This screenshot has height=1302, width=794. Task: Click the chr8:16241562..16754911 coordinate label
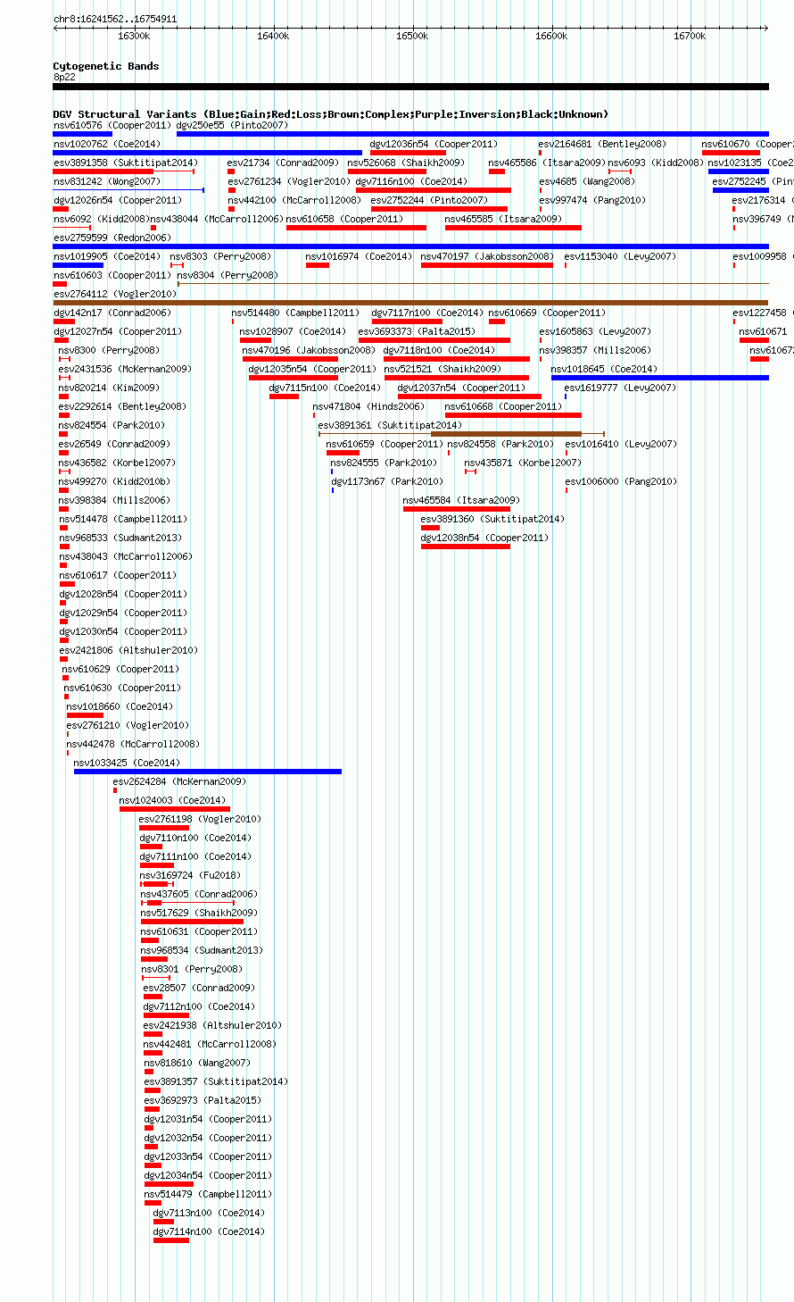point(115,19)
